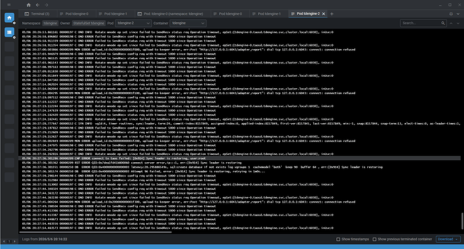The height and width of the screenshot is (249, 464).
Task: Jump to next search result arrow
Action: pos(458,23)
